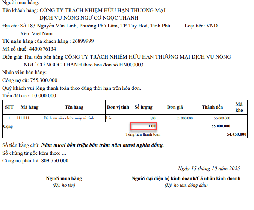This screenshot has width=254, height=210.
Task: Select the "Thành tiền" column header
Action: [212, 107]
